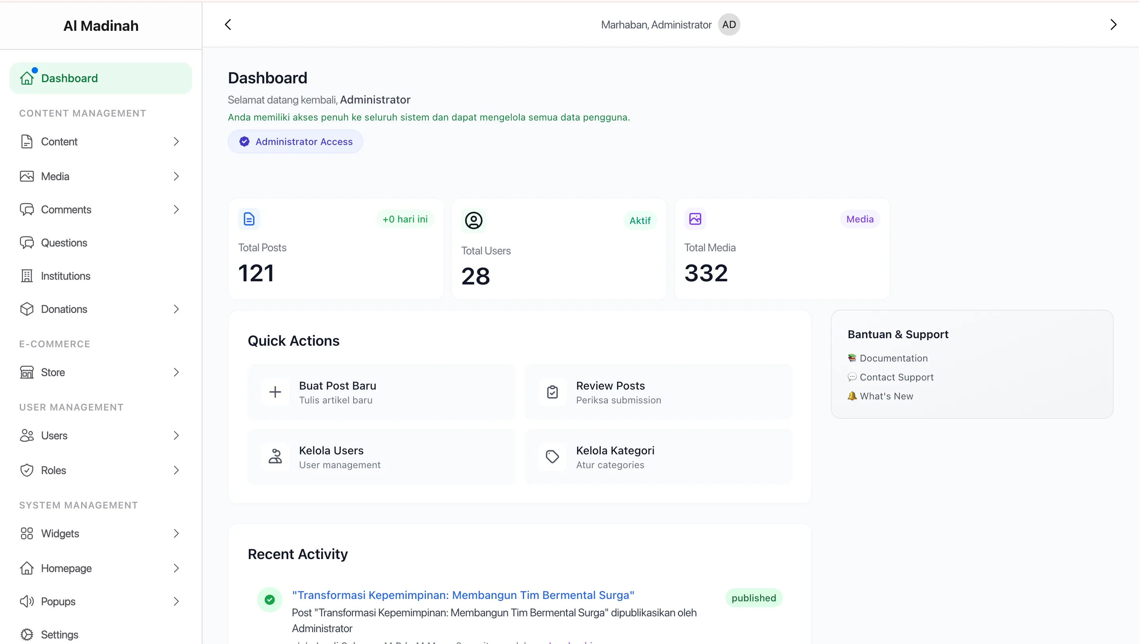1139x644 pixels.
Task: Click the plus icon for Buat Post Baru
Action: point(275,392)
